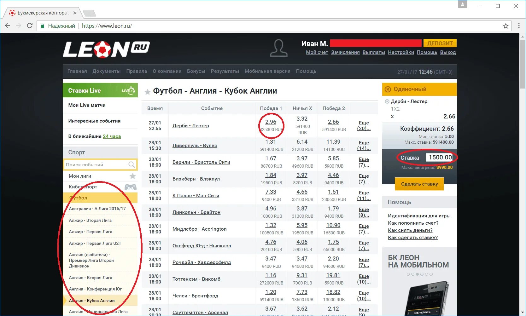The image size is (526, 316).
Task: Open Правила in the navigation bar
Action: [x=137, y=71]
